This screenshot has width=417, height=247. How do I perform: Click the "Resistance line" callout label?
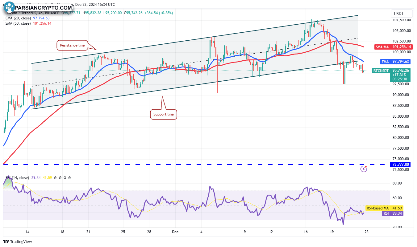click(72, 45)
